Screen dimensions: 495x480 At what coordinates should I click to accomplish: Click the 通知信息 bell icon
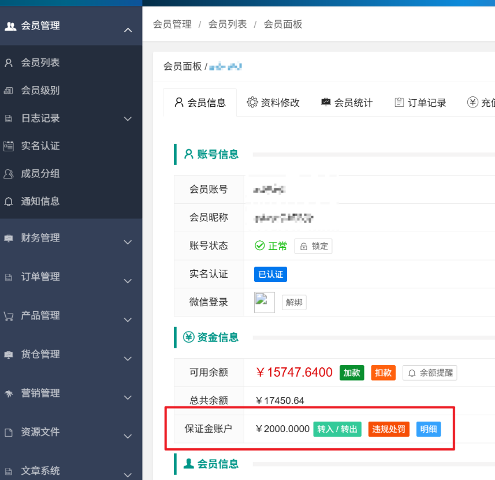tap(9, 202)
